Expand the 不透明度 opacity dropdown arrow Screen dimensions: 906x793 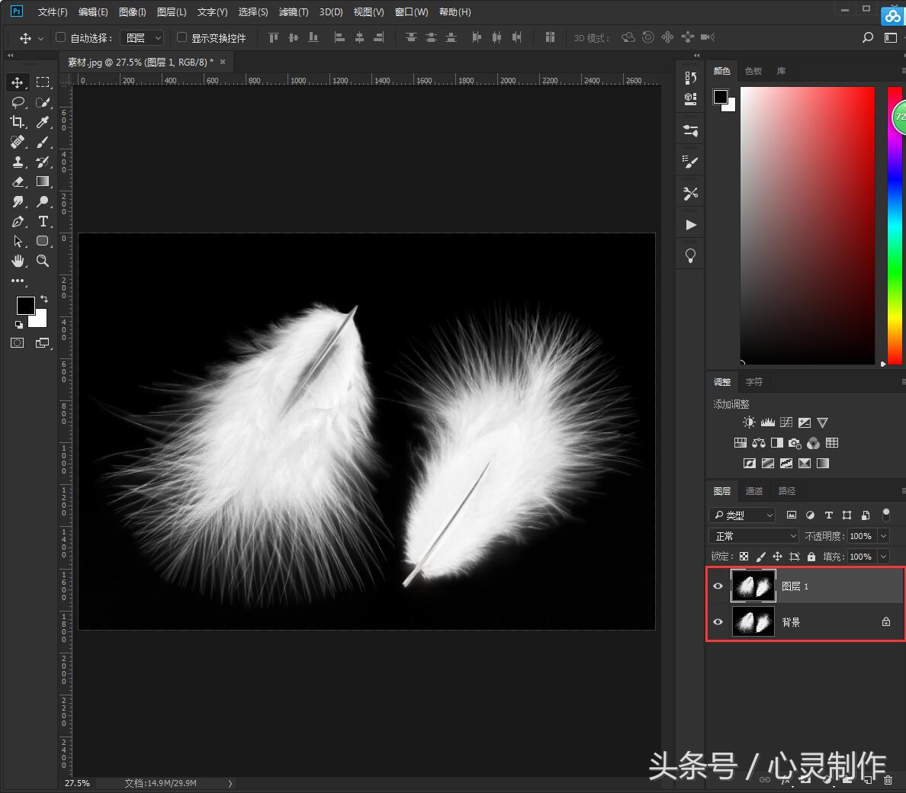884,536
